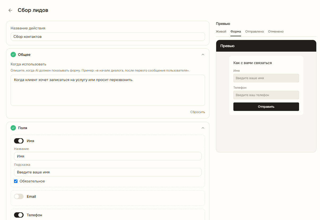Click the green check icon beside Общее
The image size is (320, 220).
[x=13, y=55]
